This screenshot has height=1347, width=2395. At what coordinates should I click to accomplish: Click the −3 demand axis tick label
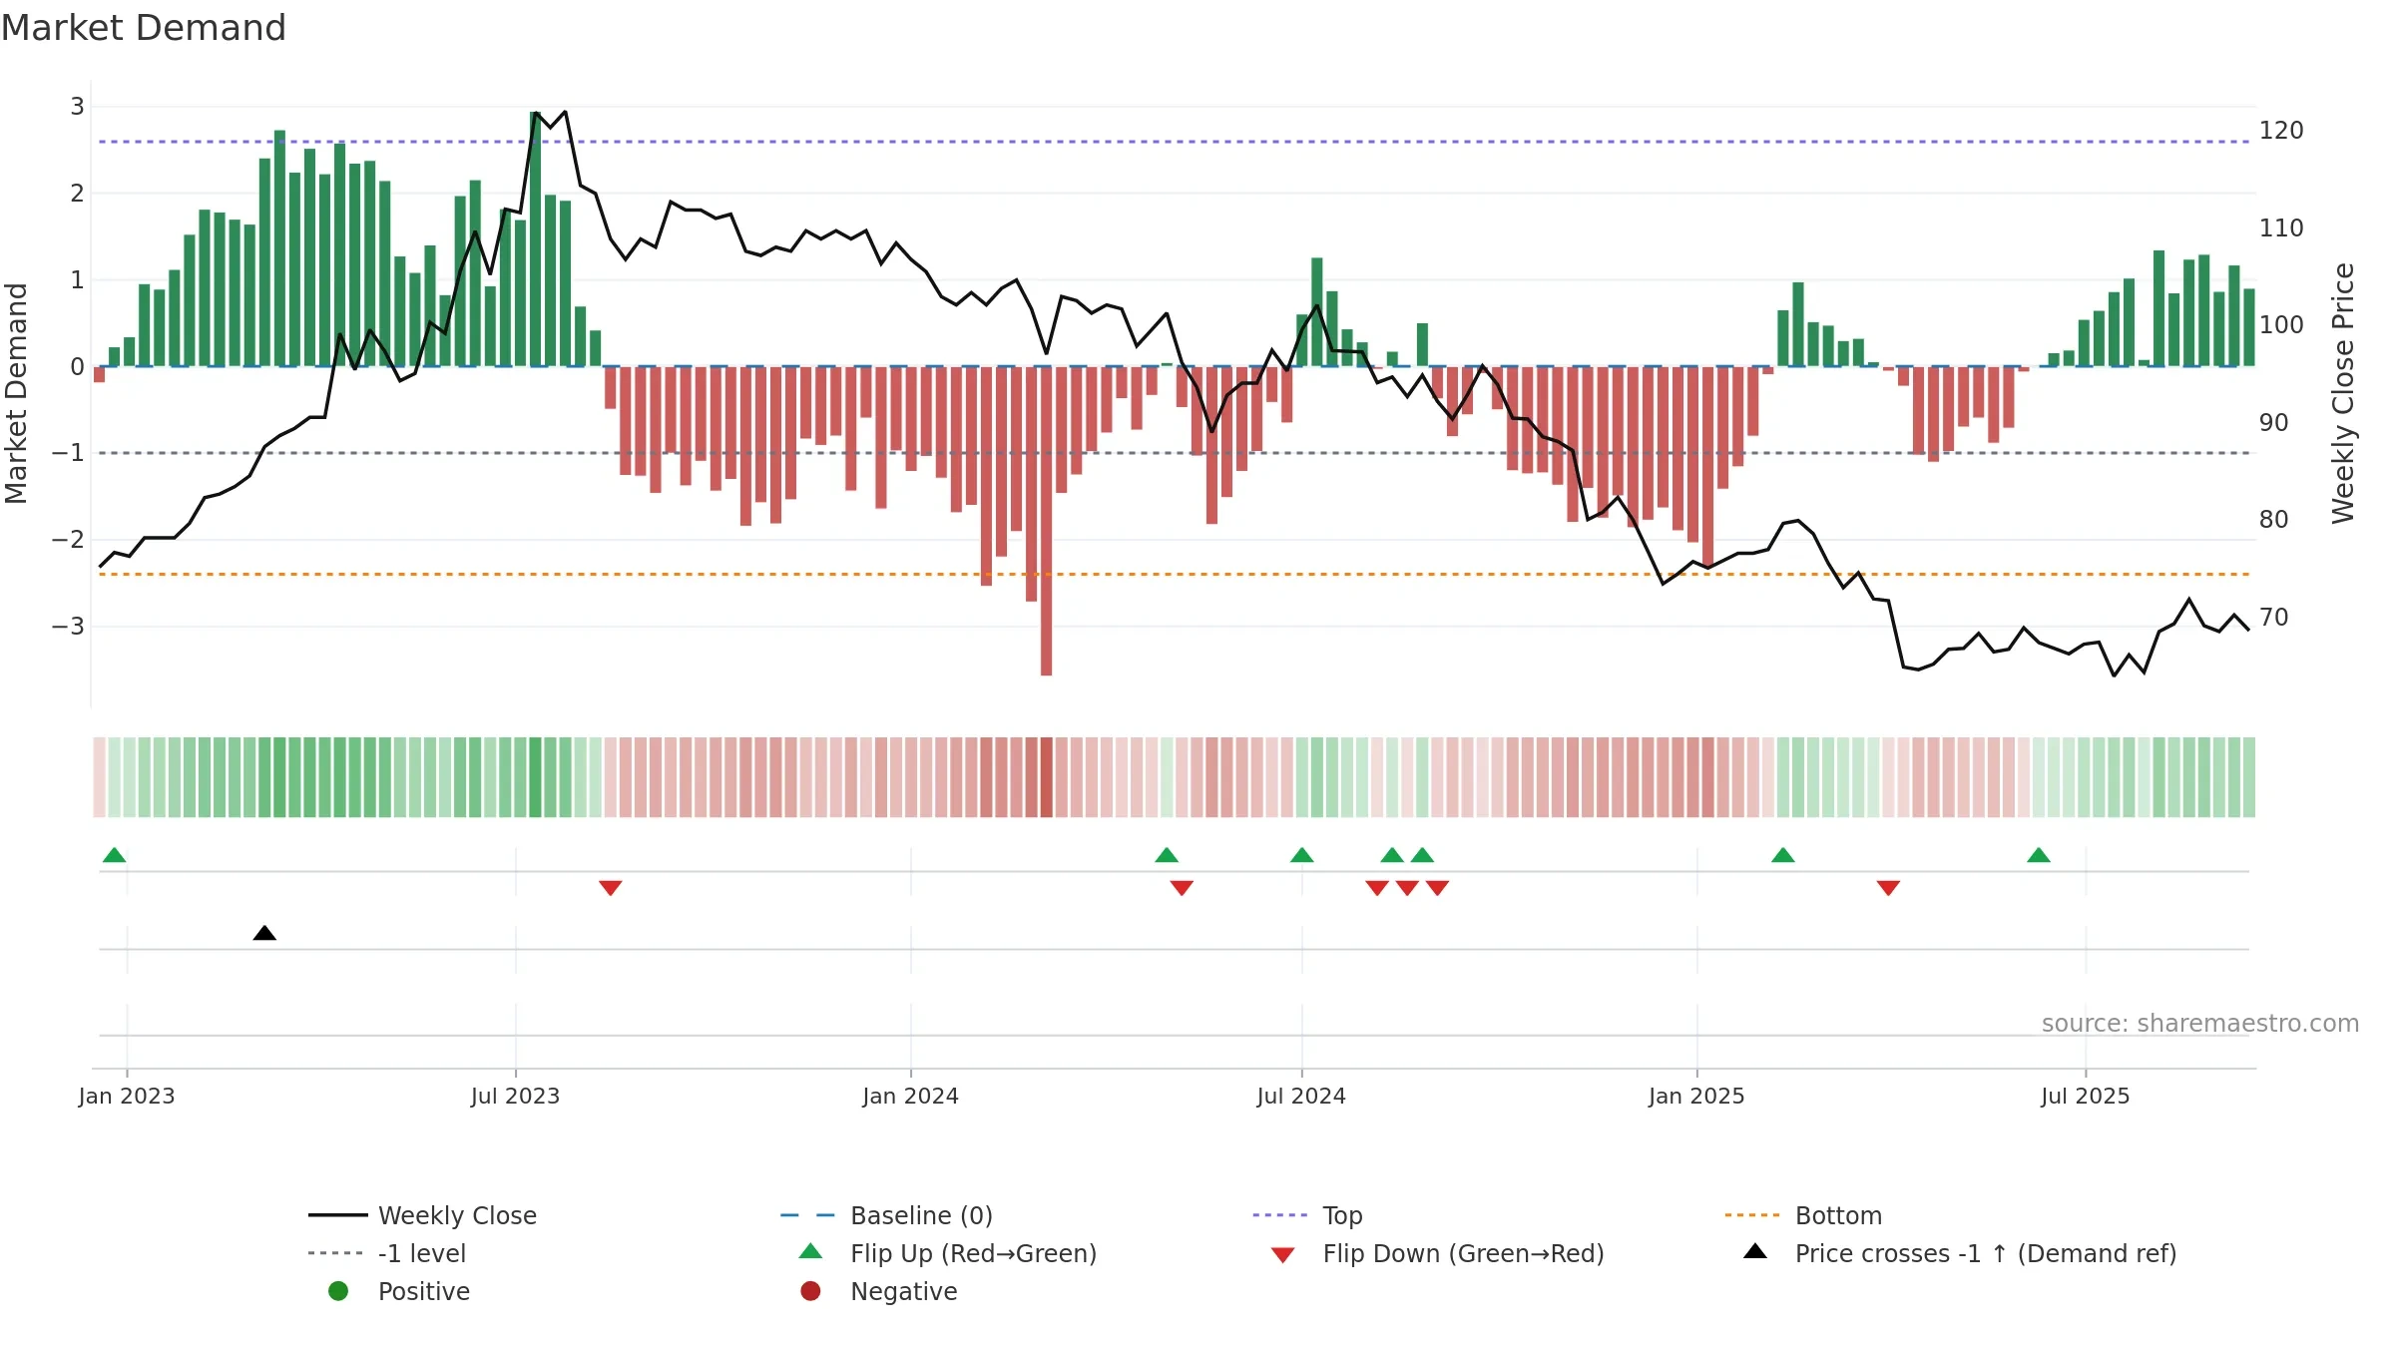coord(68,627)
